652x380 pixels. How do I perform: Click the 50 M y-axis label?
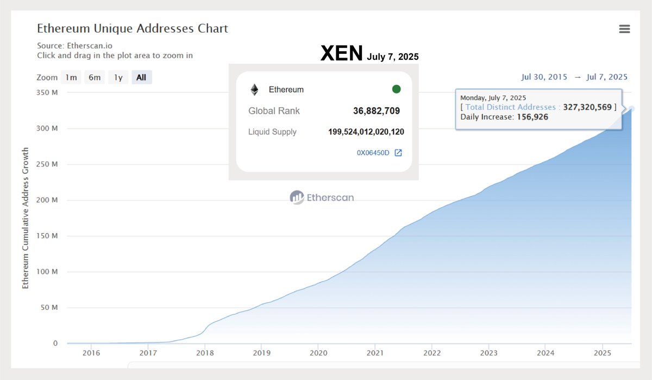[x=49, y=308]
